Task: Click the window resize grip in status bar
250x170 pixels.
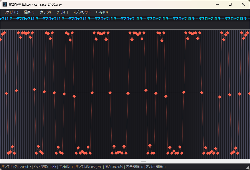Action: [248, 168]
